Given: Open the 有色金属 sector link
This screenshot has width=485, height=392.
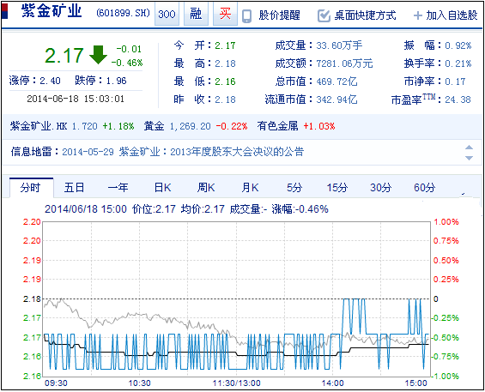Looking at the screenshot, I should coord(277,126).
